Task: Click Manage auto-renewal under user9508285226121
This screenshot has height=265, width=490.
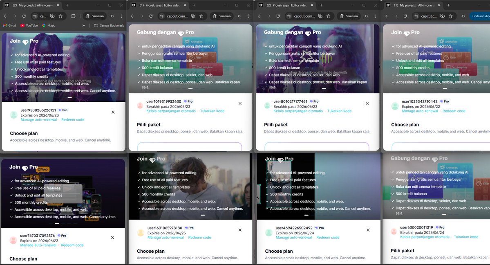Action: click(x=39, y=119)
